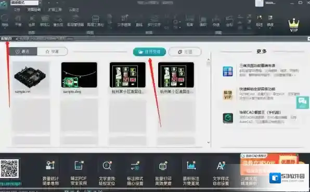
Task: Select the 多行文字 multiline text tool
Action: coord(154,21)
